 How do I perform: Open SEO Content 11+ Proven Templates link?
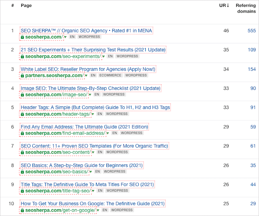point(94,146)
